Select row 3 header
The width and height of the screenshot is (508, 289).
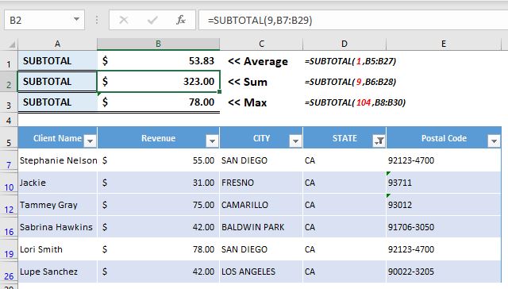(x=9, y=102)
